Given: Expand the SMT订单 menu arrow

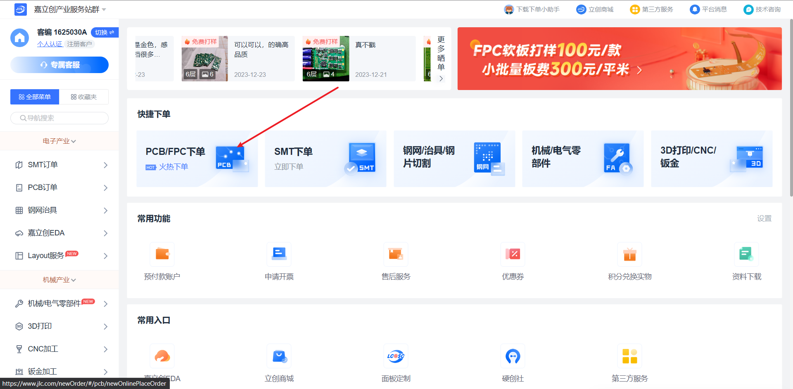Looking at the screenshot, I should tap(106, 165).
